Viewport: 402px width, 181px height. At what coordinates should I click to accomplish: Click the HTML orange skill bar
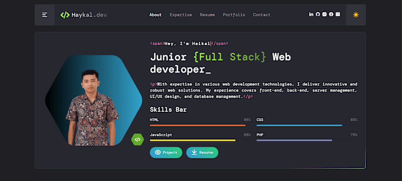(x=197, y=125)
